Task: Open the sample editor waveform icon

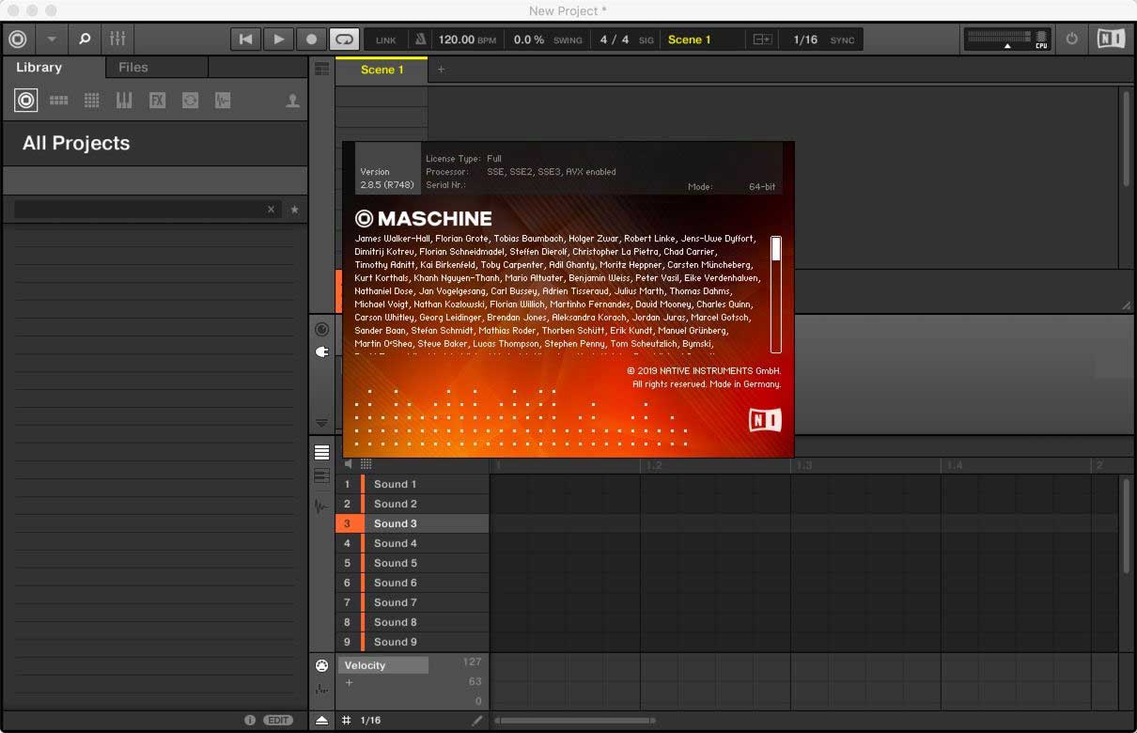Action: [322, 506]
